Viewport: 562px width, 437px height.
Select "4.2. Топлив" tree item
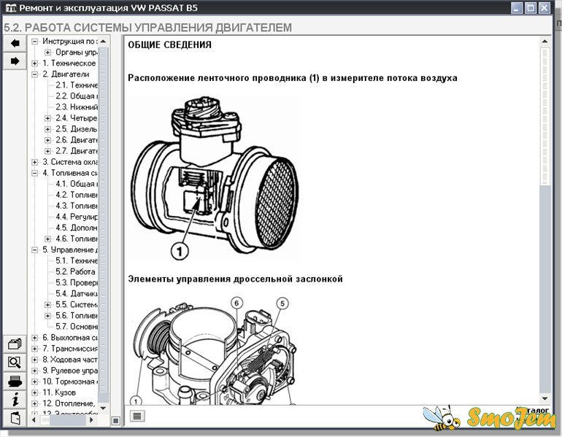[77, 195]
